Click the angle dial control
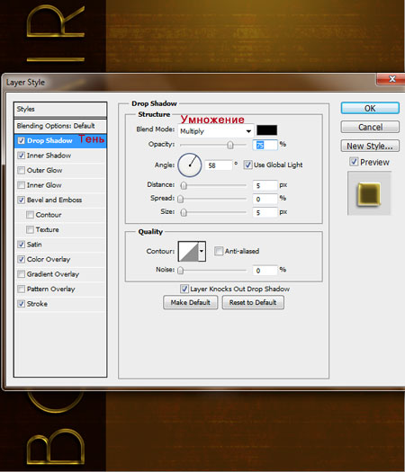Image resolution: width=405 pixels, height=472 pixels. (x=190, y=165)
